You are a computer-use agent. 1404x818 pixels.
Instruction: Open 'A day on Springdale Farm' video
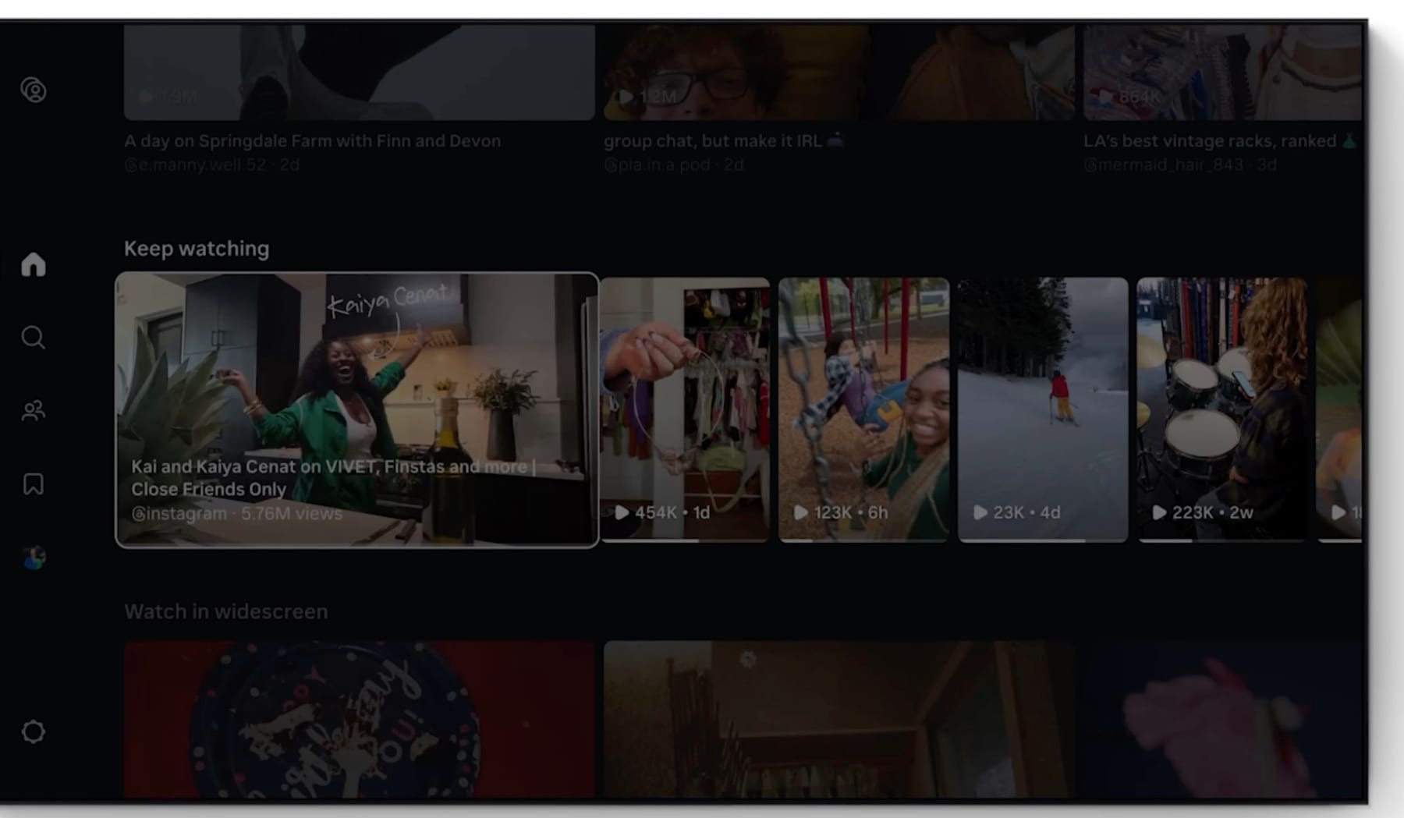360,73
